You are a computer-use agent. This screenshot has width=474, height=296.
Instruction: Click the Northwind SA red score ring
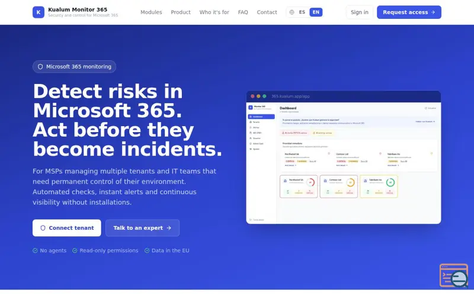click(x=310, y=182)
